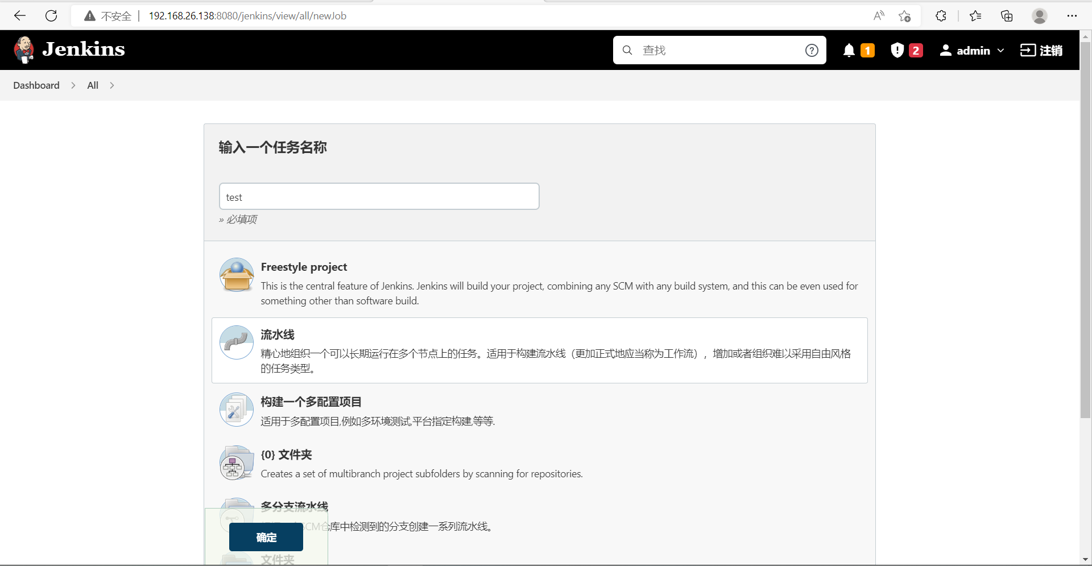The image size is (1092, 566).
Task: Open browser collections icon
Action: click(x=1007, y=16)
